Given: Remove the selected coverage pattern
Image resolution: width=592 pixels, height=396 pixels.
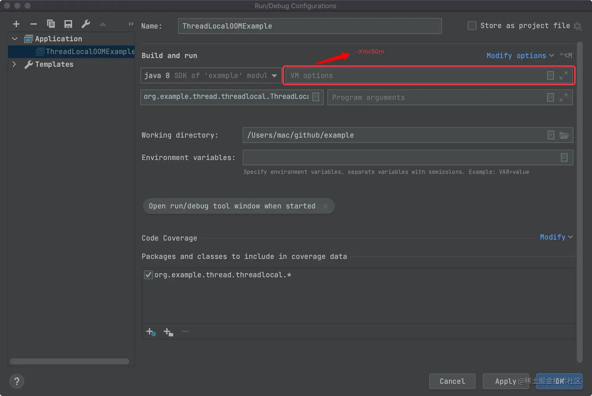Looking at the screenshot, I should point(186,332).
